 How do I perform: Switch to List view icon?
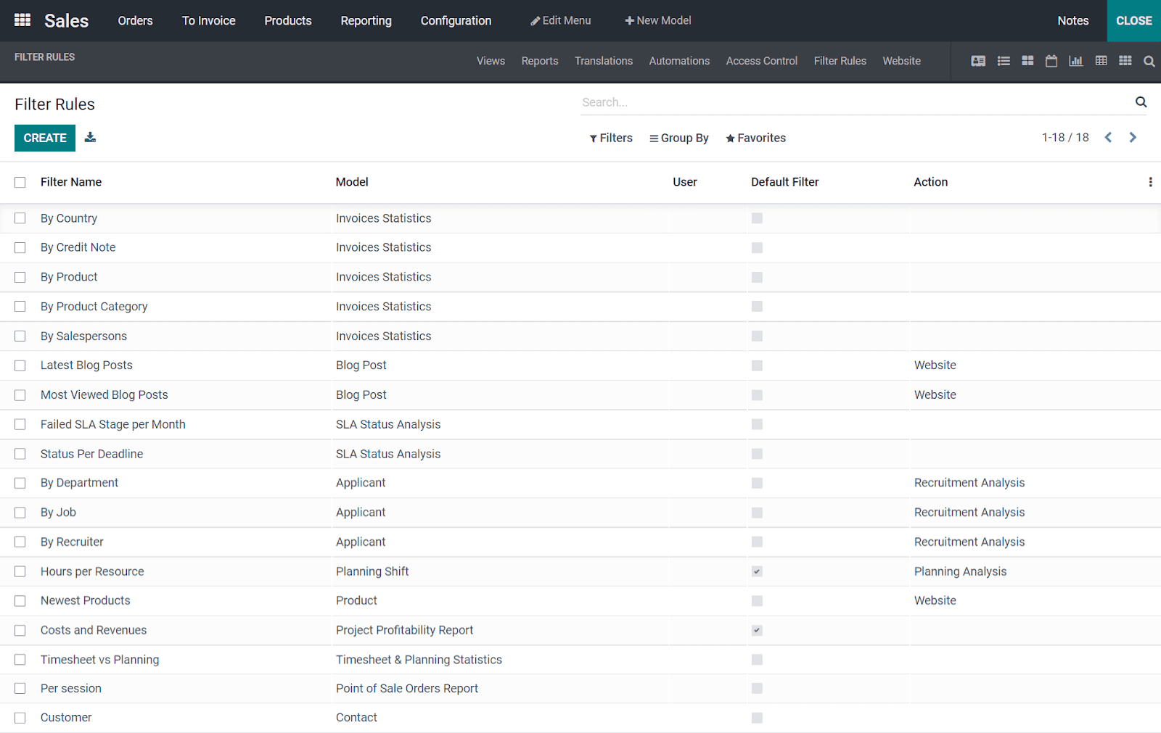1004,61
